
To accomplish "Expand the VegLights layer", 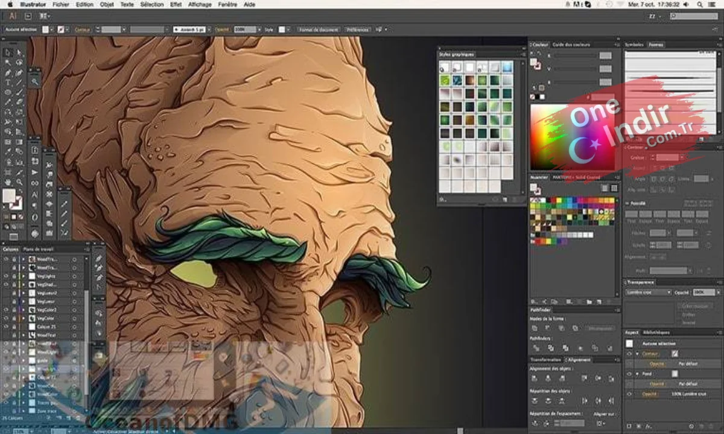I will [23, 275].
